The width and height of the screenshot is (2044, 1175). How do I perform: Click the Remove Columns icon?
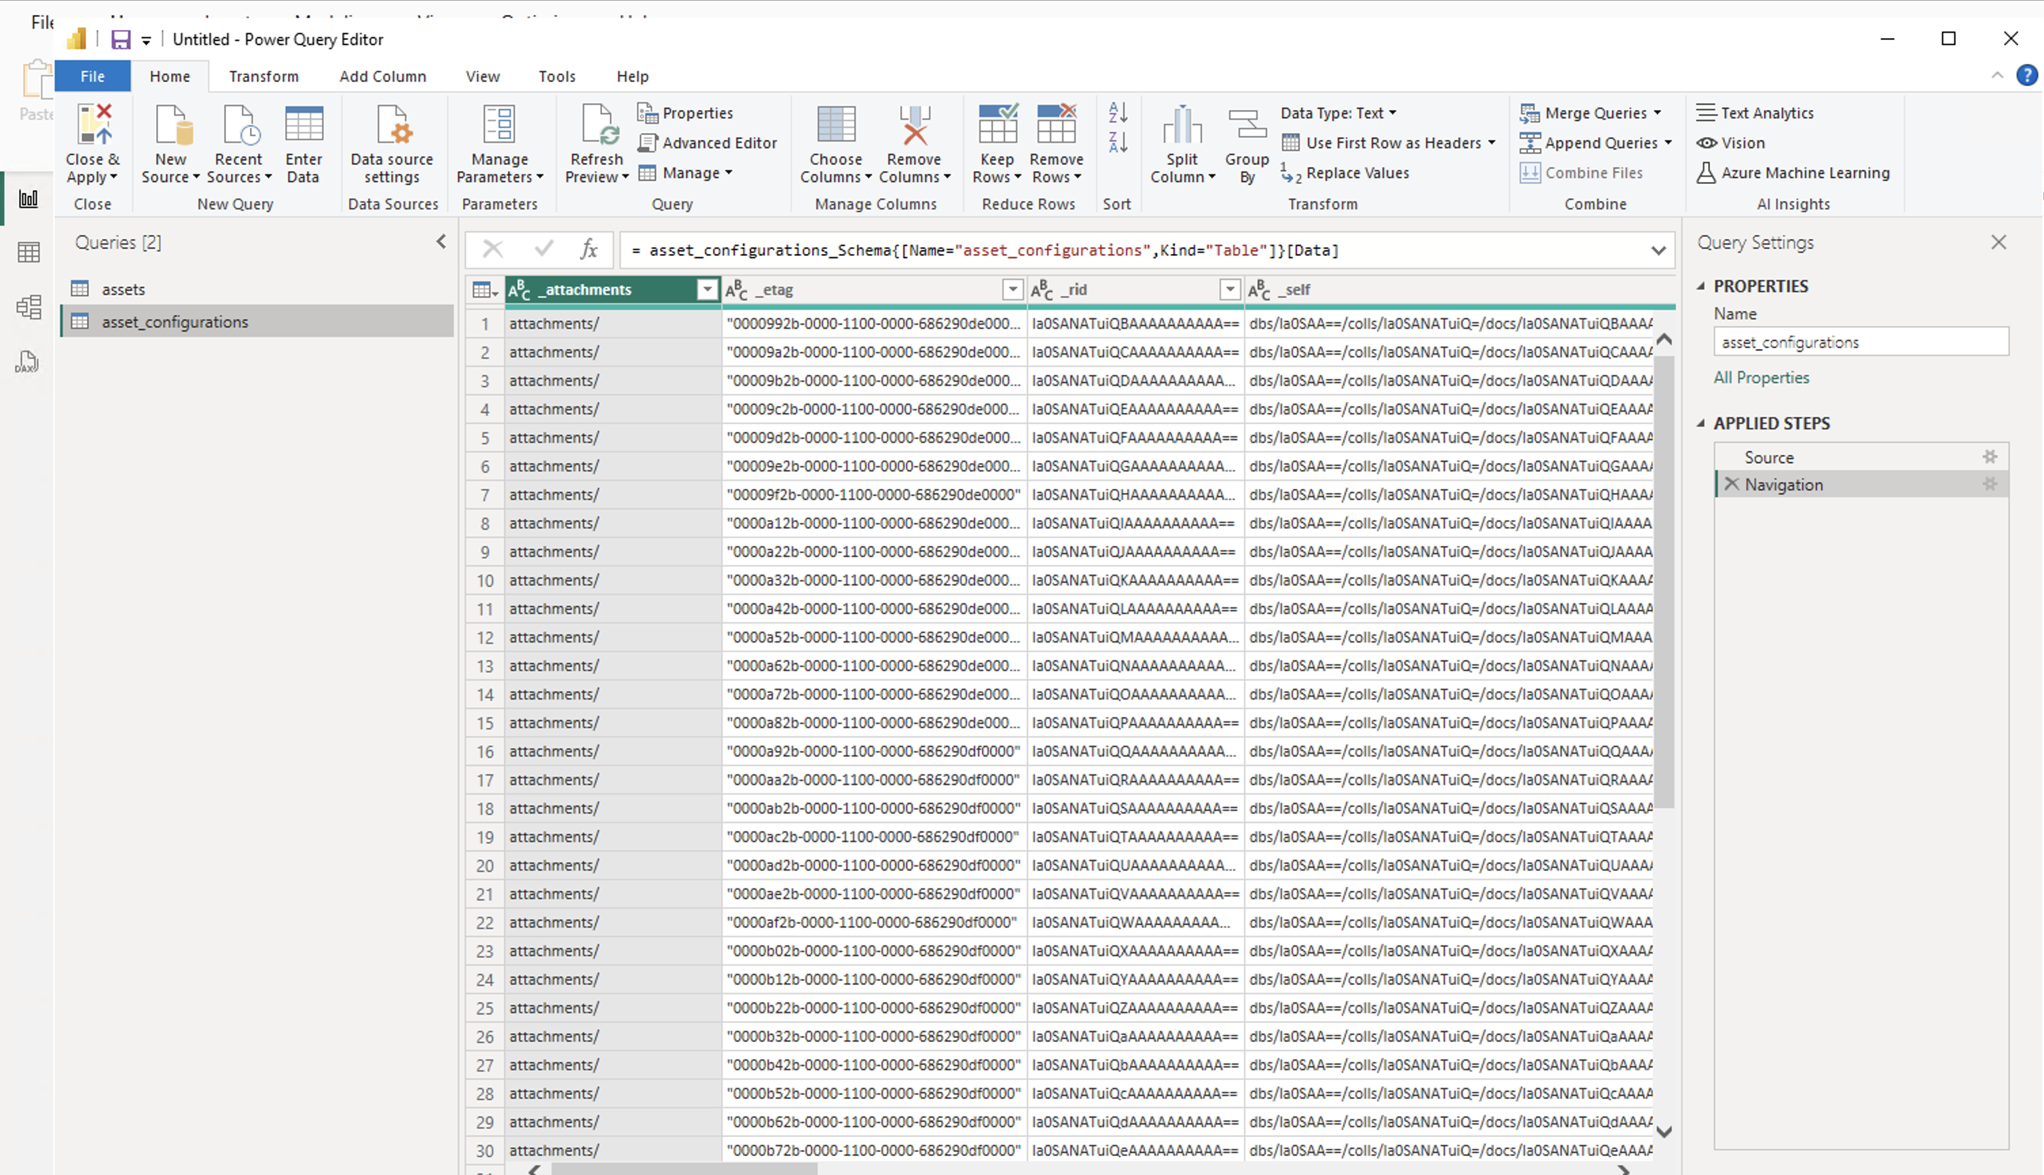point(915,124)
